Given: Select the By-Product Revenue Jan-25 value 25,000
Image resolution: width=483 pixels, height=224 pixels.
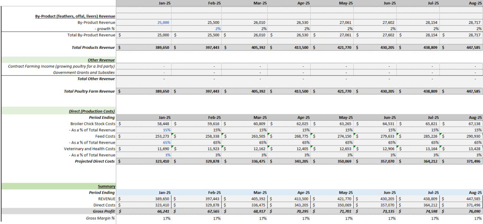Looking at the screenshot, I should (163, 23).
